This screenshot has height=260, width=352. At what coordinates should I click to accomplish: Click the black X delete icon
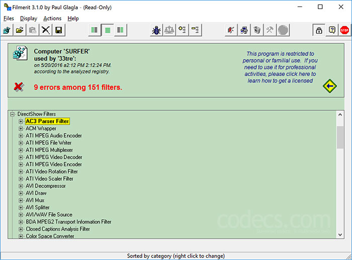coord(46,30)
